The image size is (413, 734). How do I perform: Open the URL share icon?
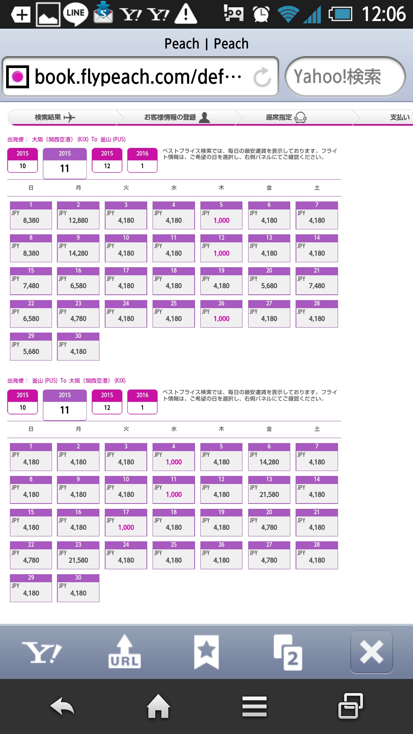tap(124, 652)
